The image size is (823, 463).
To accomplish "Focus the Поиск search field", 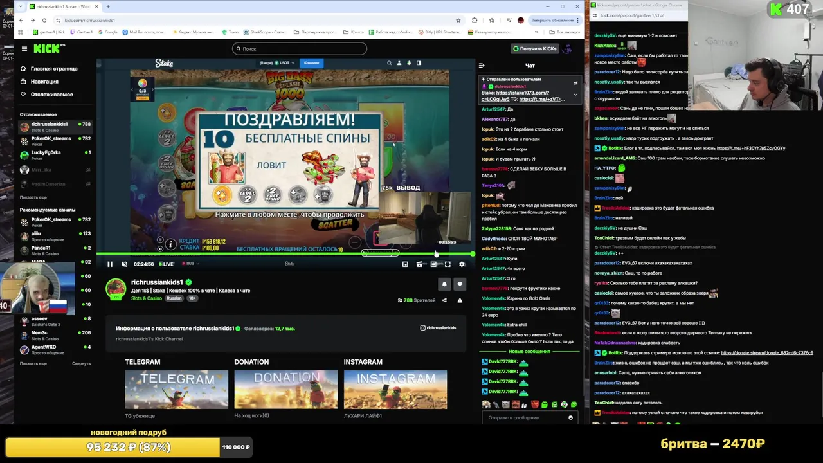I will (300, 48).
